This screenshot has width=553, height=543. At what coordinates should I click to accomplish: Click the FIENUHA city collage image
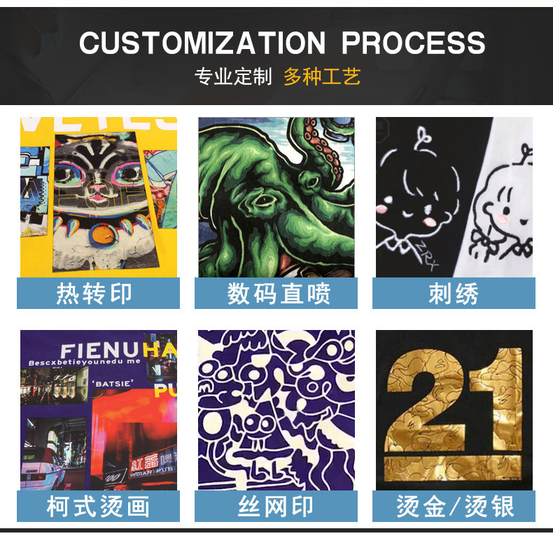(x=99, y=410)
